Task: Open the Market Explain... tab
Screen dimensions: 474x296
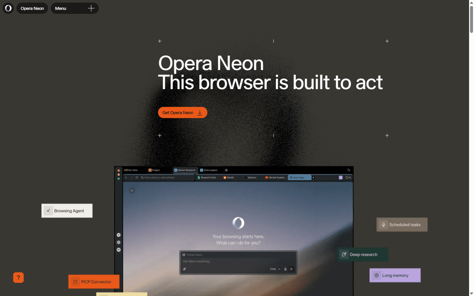Action: point(276,178)
